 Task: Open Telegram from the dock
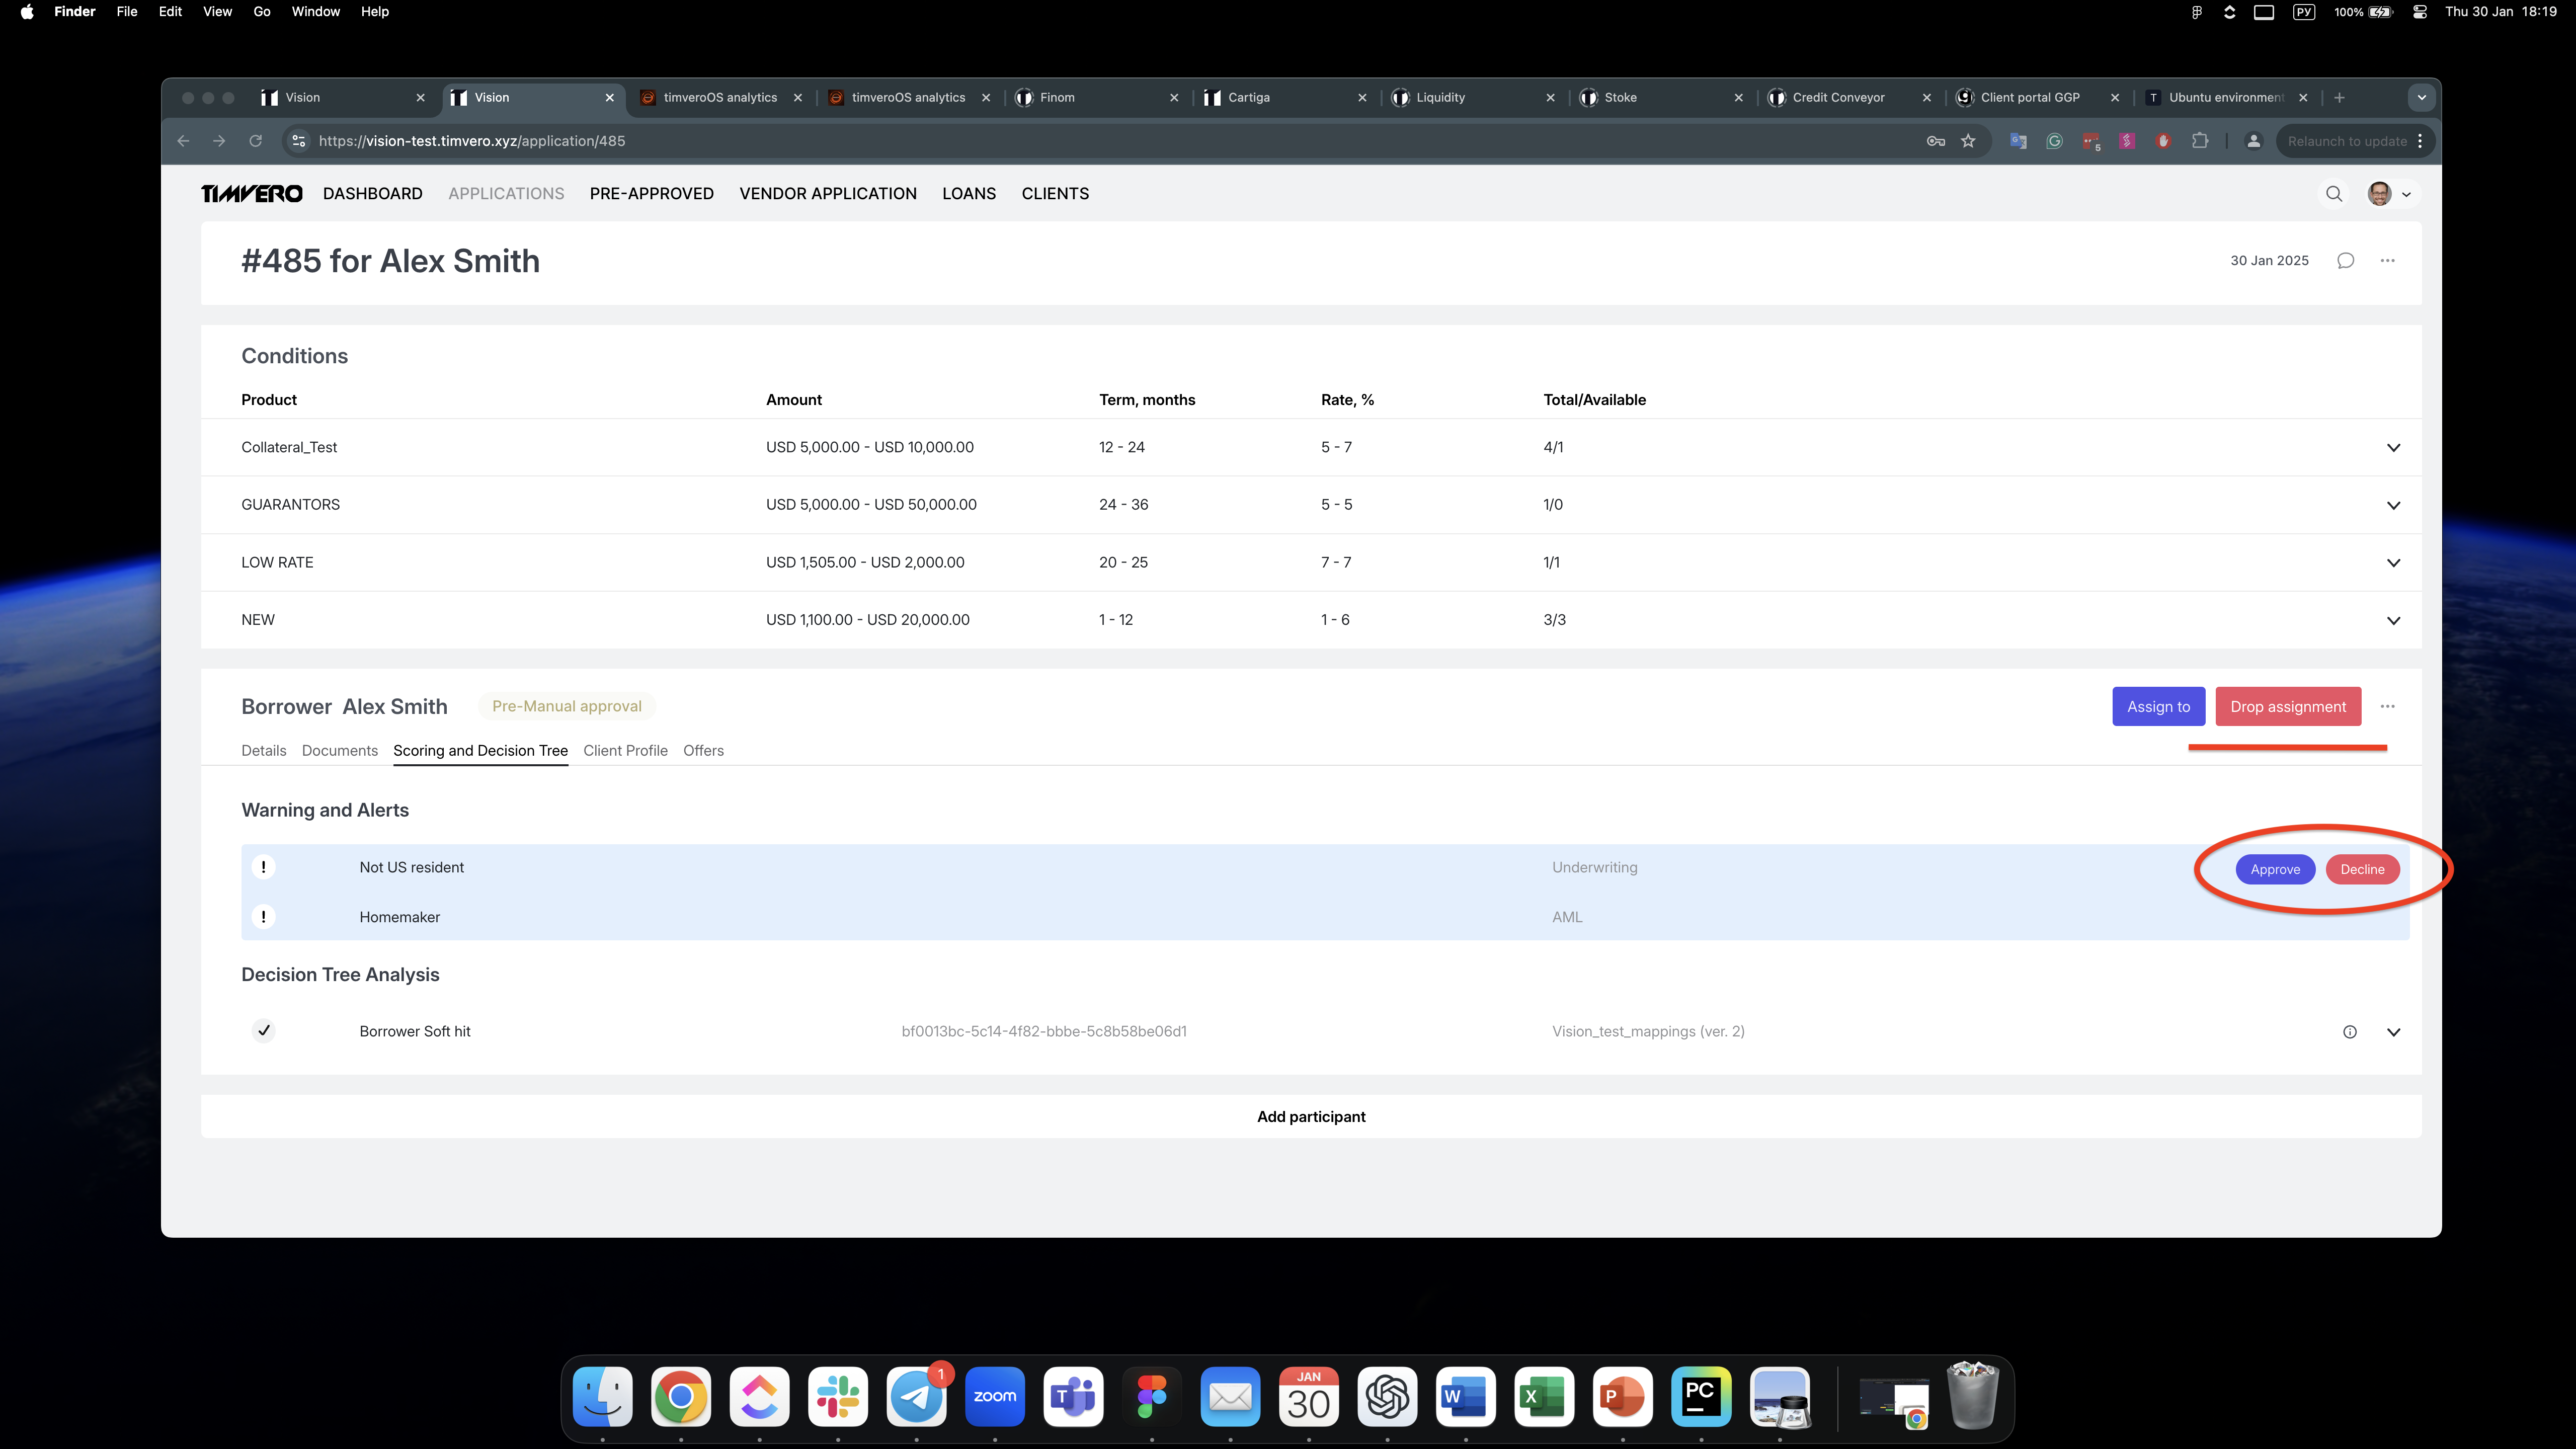tap(916, 1397)
